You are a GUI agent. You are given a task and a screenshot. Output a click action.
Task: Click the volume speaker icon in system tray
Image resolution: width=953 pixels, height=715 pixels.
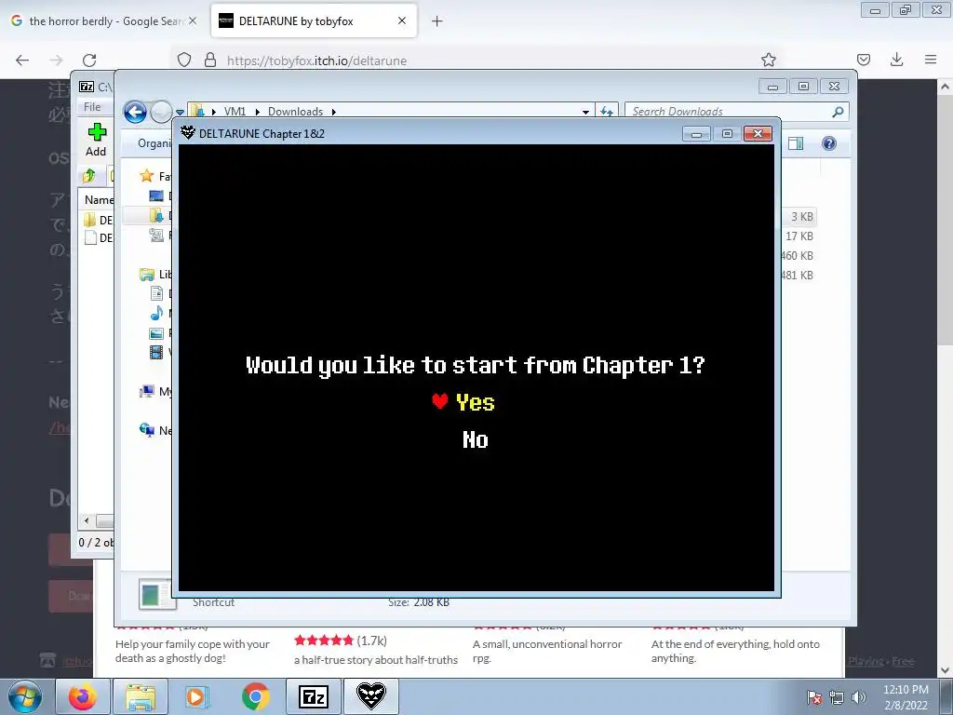click(x=859, y=697)
